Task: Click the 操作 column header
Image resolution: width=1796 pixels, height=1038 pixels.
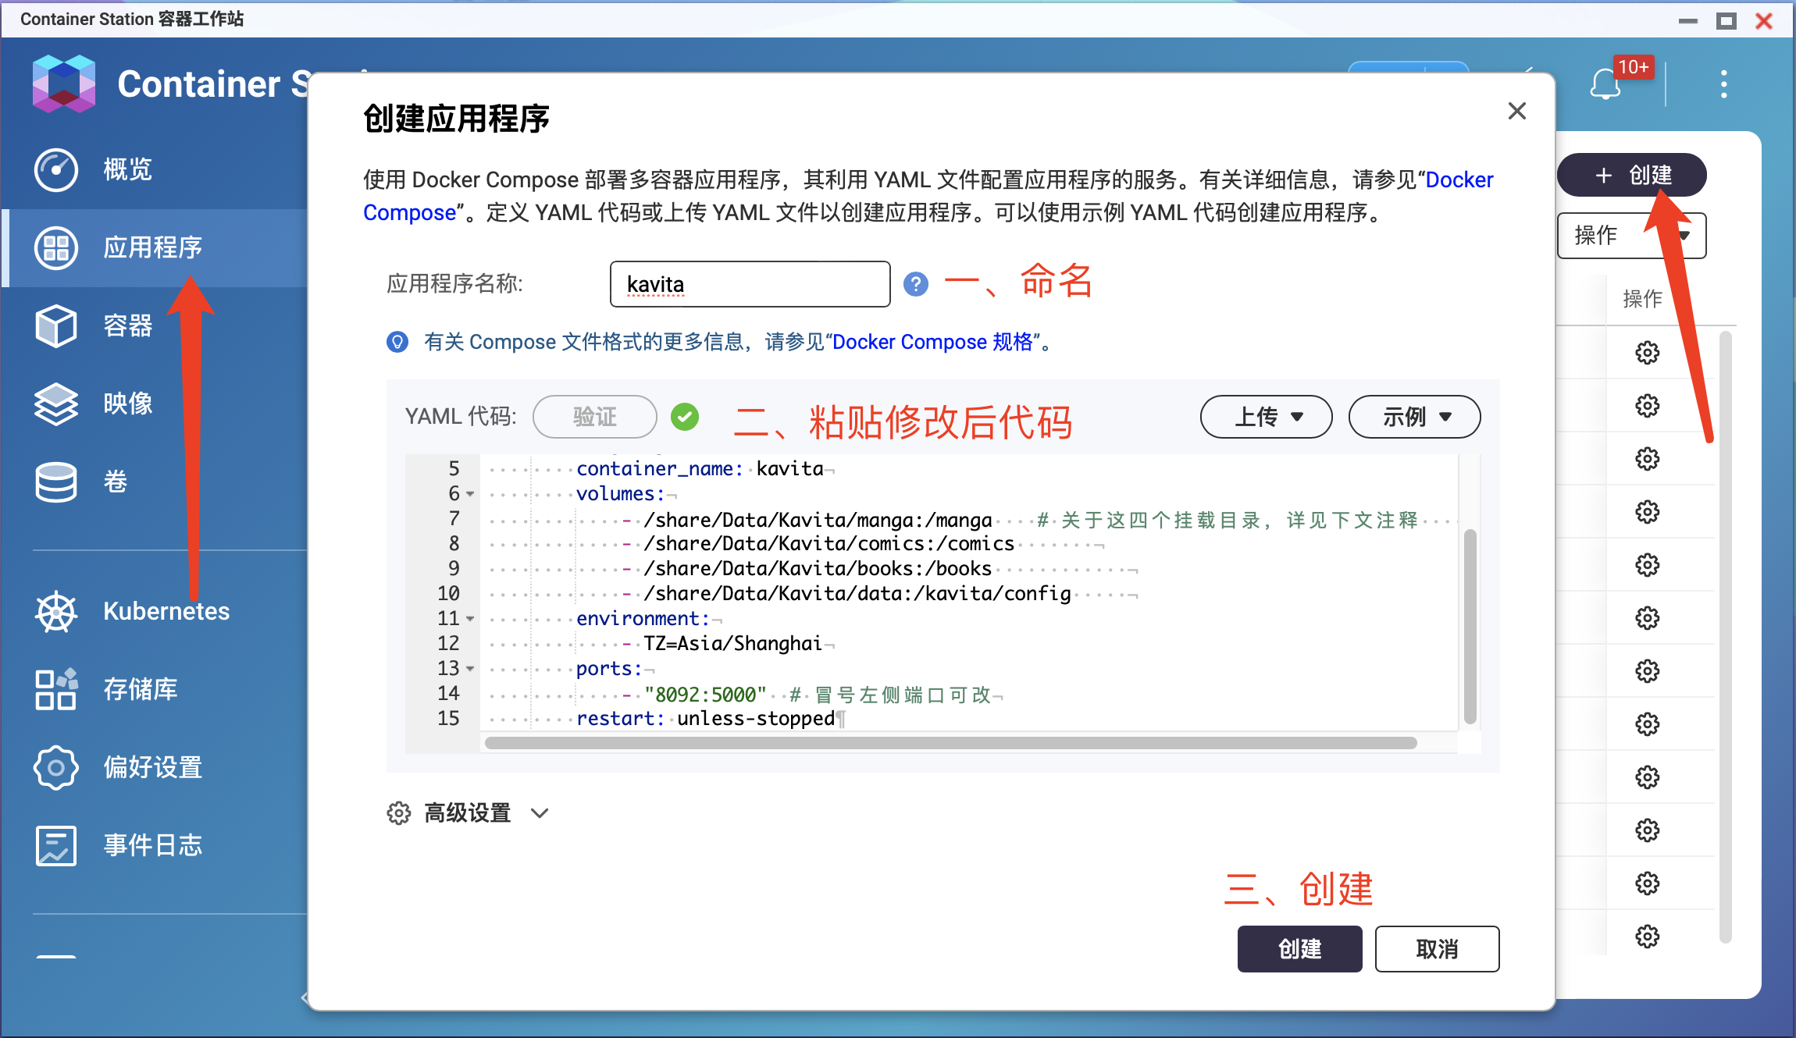Action: click(1642, 299)
